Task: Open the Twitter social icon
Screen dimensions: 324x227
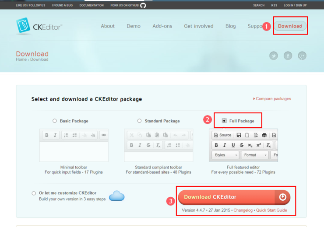Action: [274, 56]
